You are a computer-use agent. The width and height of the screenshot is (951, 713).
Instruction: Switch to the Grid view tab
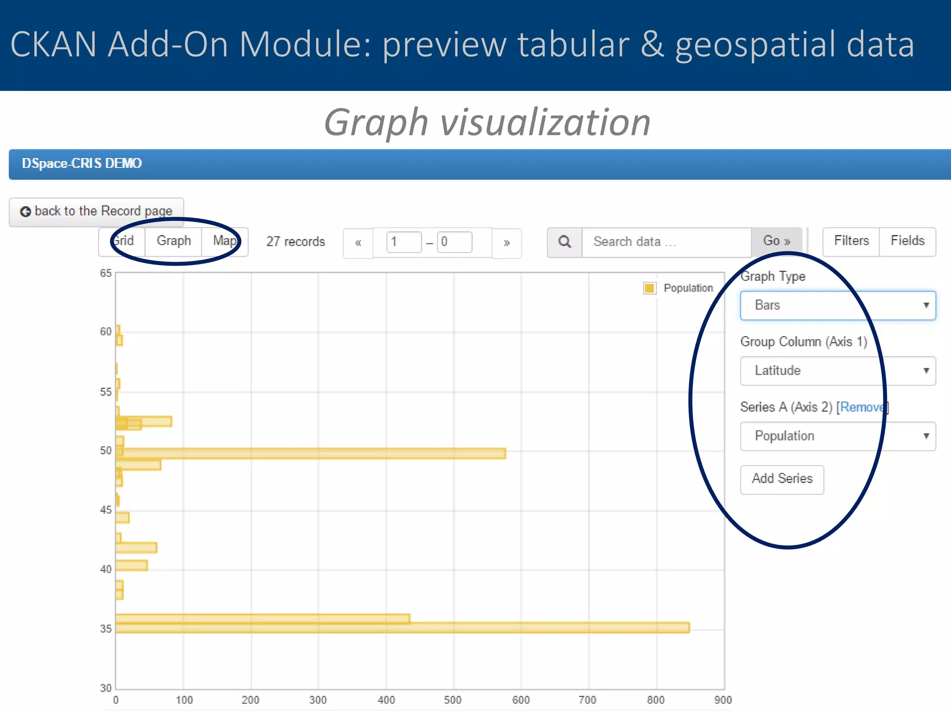coord(123,241)
